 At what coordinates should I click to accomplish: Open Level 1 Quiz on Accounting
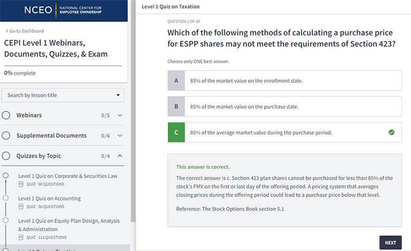tap(49, 198)
